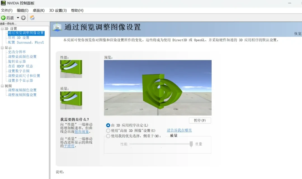Image resolution: width=302 pixels, height=179 pixels.
Task: Open 设置数字音频 in the tree
Action: [x=19, y=71]
